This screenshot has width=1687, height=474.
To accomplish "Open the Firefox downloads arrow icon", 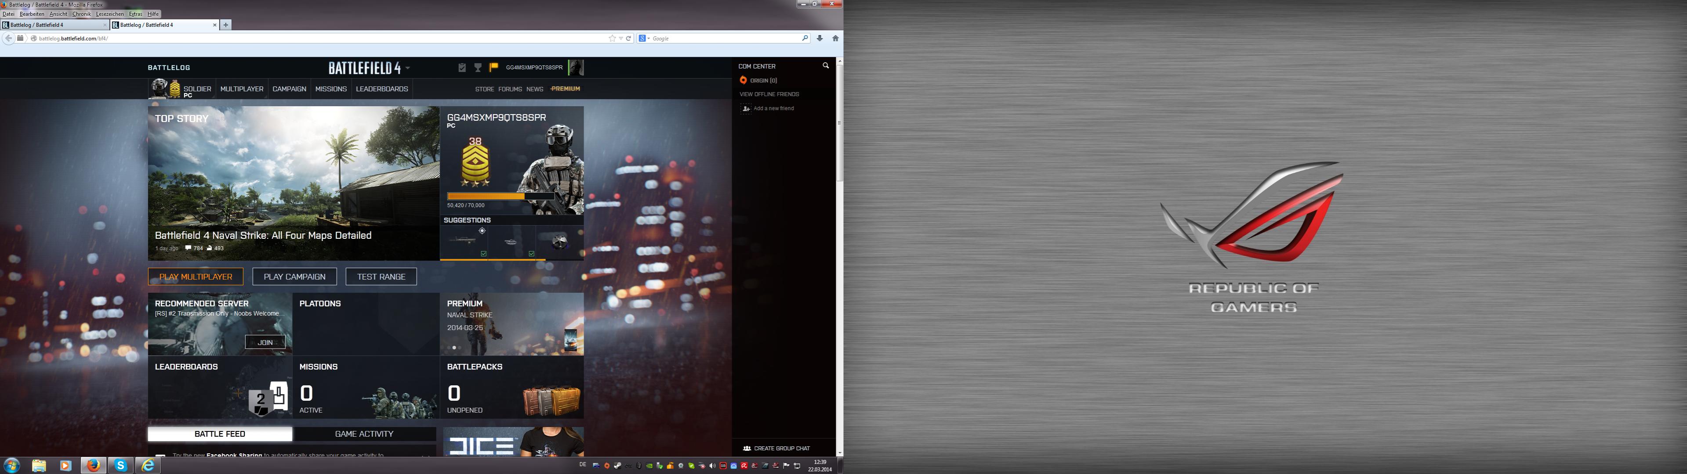I will (x=819, y=39).
